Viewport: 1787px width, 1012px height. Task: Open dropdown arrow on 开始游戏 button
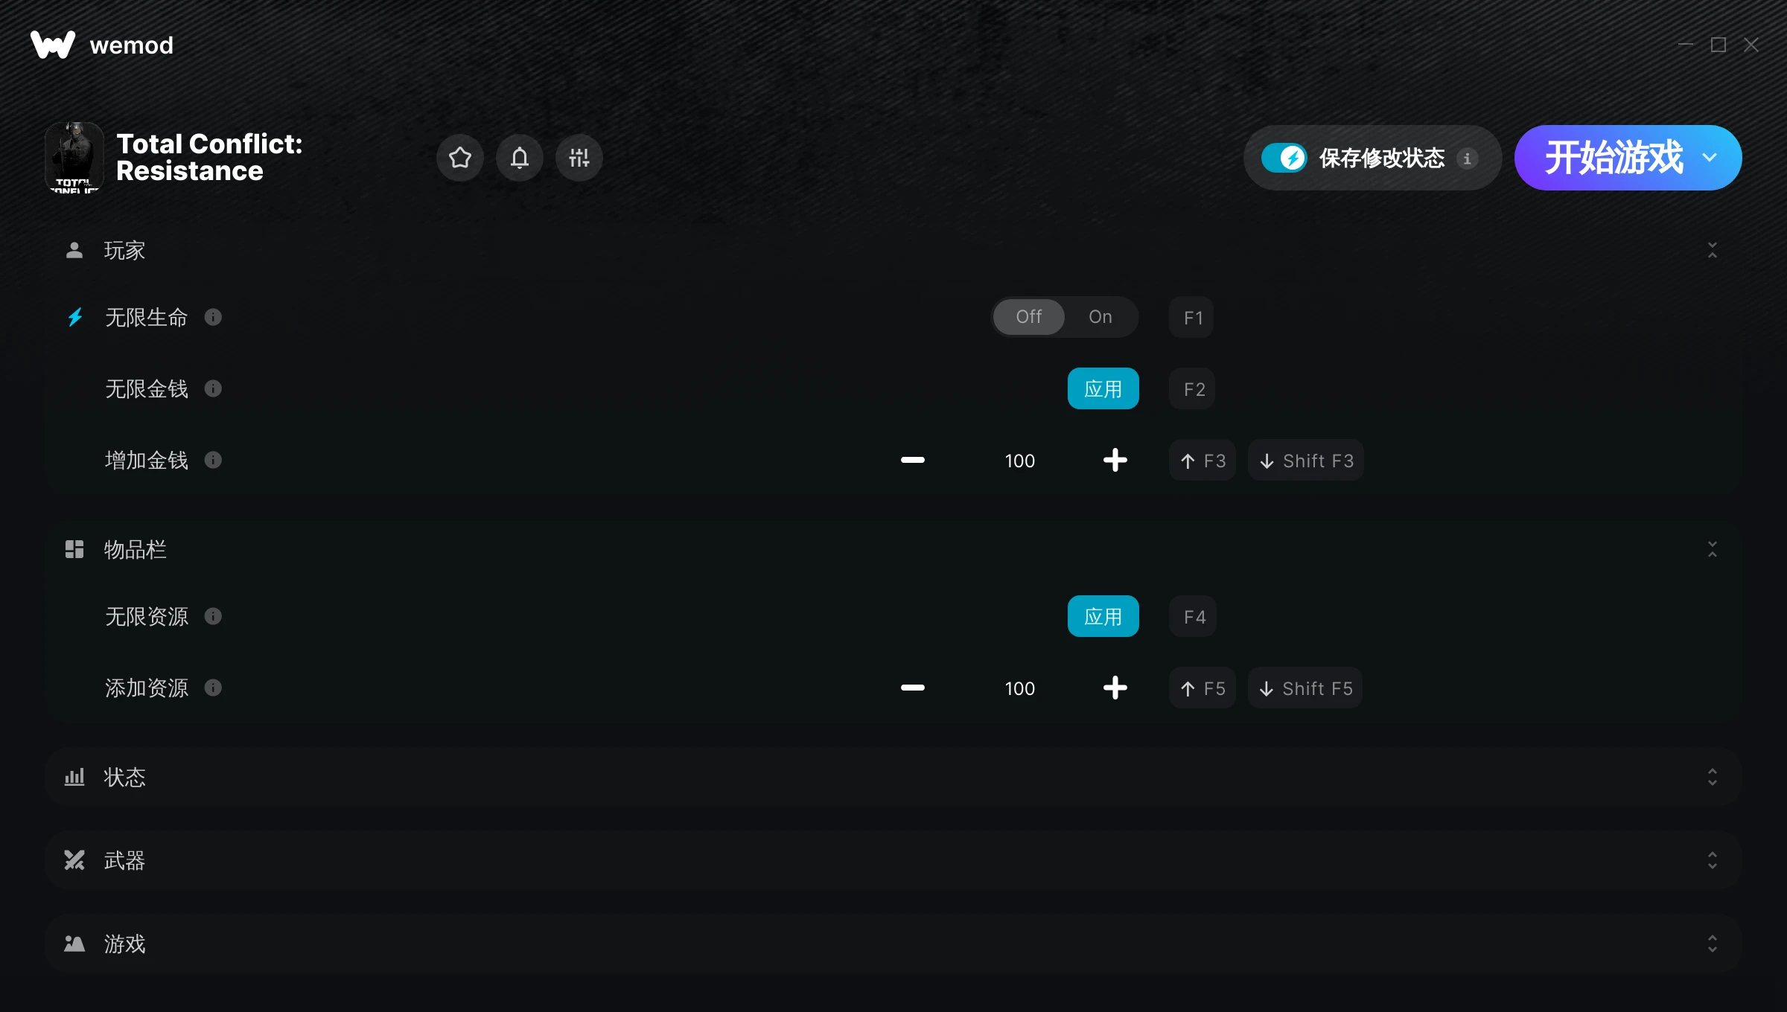pos(1710,158)
